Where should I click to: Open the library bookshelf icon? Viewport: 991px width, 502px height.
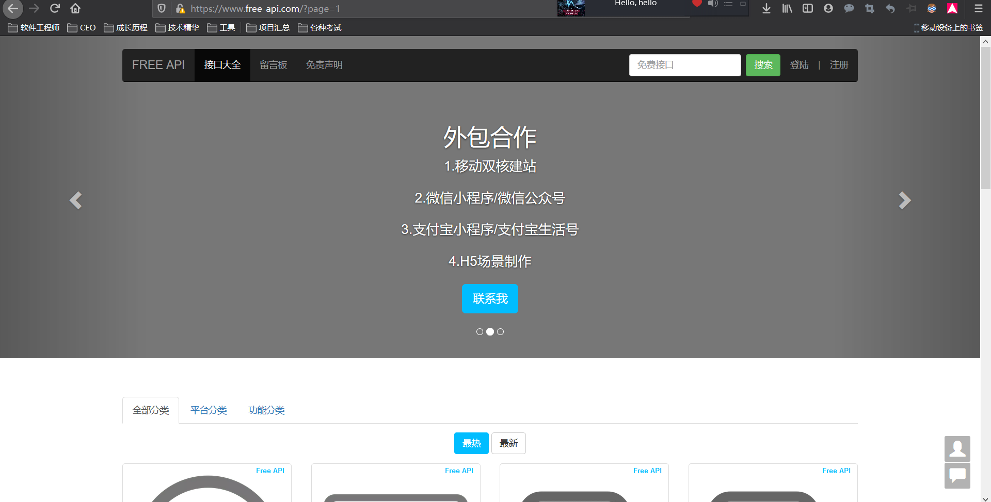[x=787, y=8]
